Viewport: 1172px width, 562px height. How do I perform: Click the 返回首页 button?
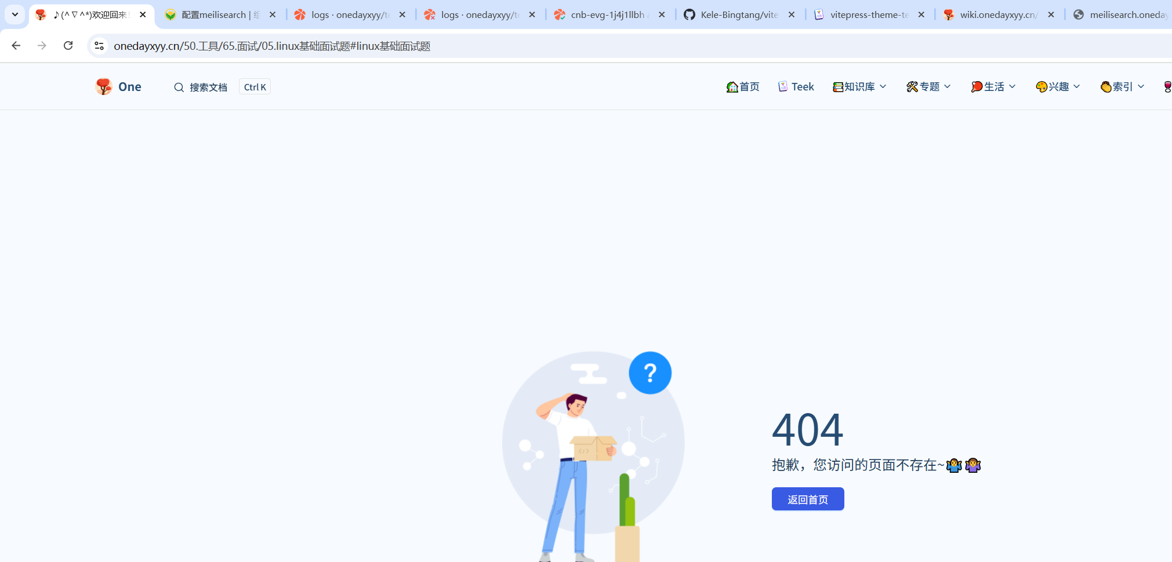point(807,499)
